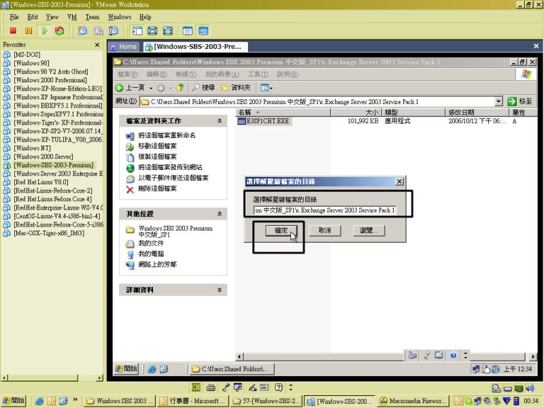Screen dimensions: 544x408
Task: Click the green Power On play icon
Action: click(44, 31)
